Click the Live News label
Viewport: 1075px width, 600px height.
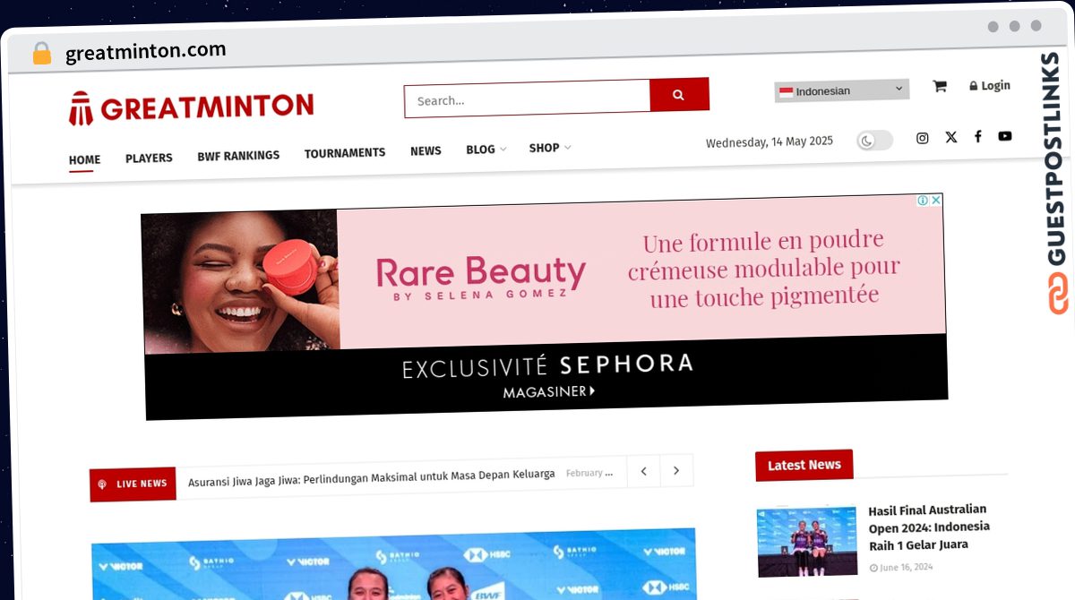[x=133, y=484]
